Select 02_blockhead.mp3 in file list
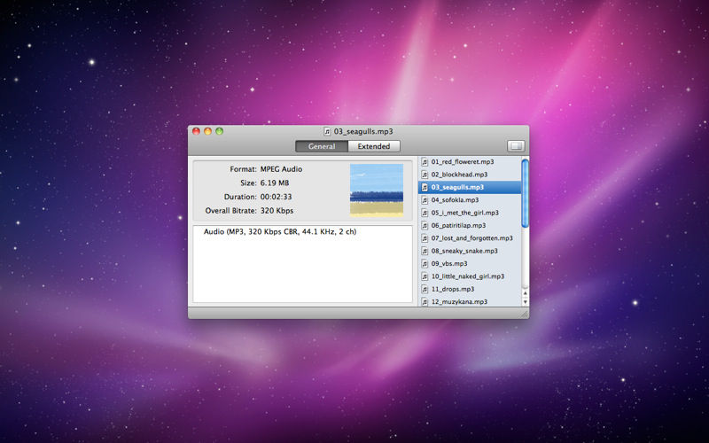709x443 pixels. [x=470, y=174]
